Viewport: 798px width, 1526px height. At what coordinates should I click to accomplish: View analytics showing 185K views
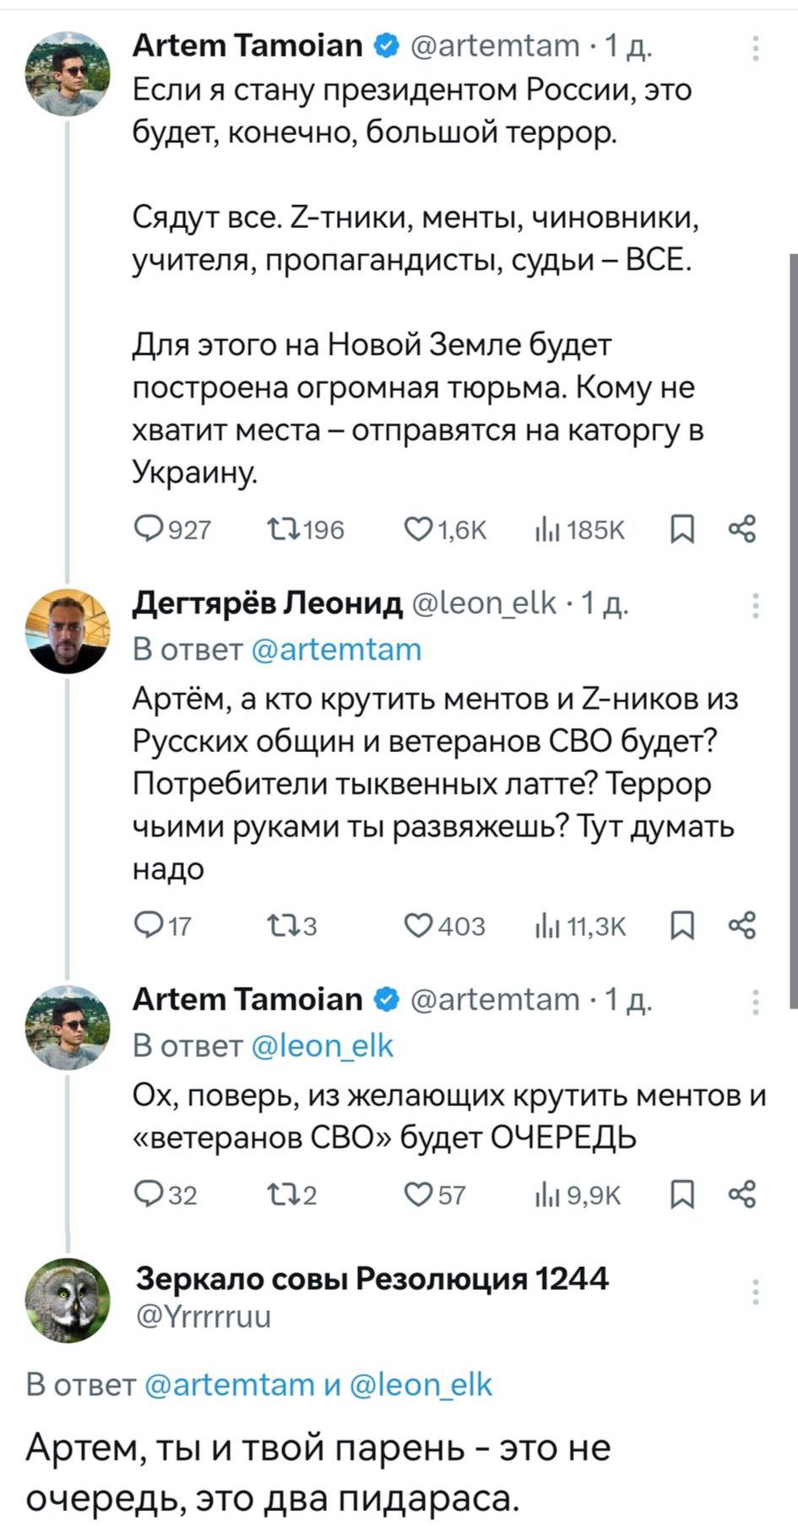pyautogui.click(x=546, y=529)
